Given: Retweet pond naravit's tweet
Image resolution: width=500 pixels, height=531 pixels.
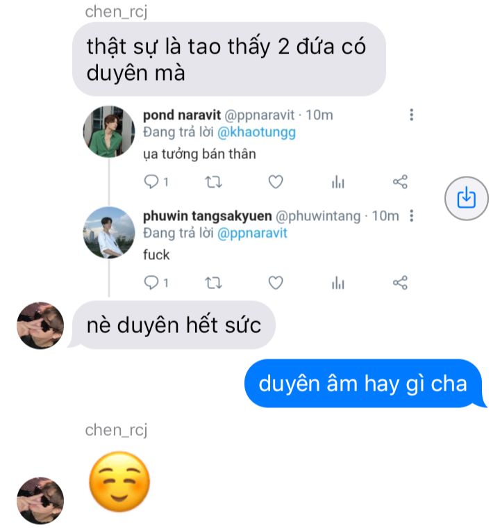Looking at the screenshot, I should point(214,182).
